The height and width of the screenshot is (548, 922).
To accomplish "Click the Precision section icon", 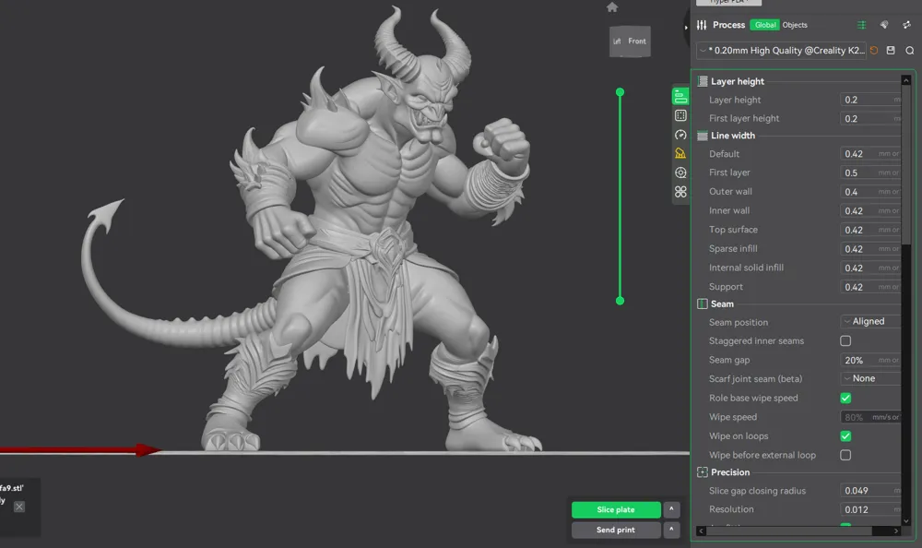I will coord(702,472).
